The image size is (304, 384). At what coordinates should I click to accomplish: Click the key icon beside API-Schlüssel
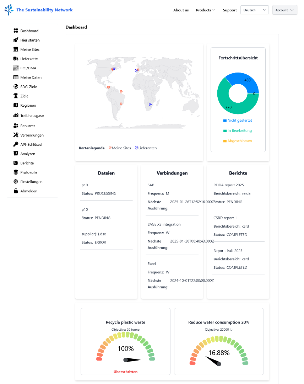tap(16, 144)
